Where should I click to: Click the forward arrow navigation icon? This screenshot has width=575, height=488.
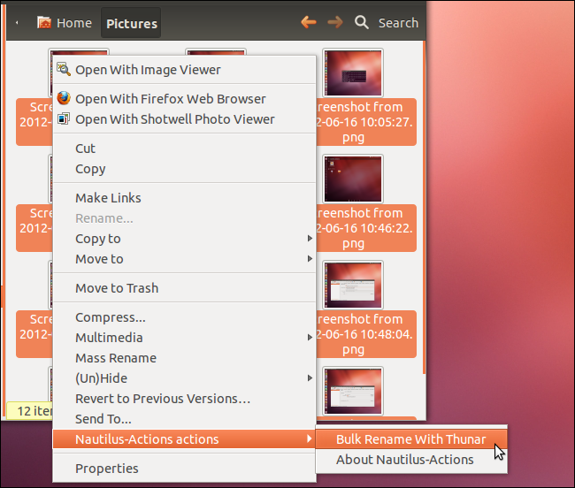click(x=334, y=22)
